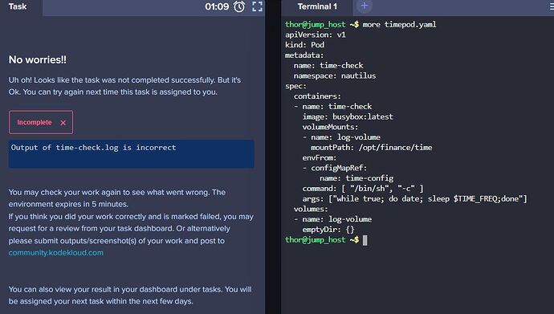Viewport: 554px width, 314px height.
Task: Click the args 'while true' line
Action: click(415, 198)
